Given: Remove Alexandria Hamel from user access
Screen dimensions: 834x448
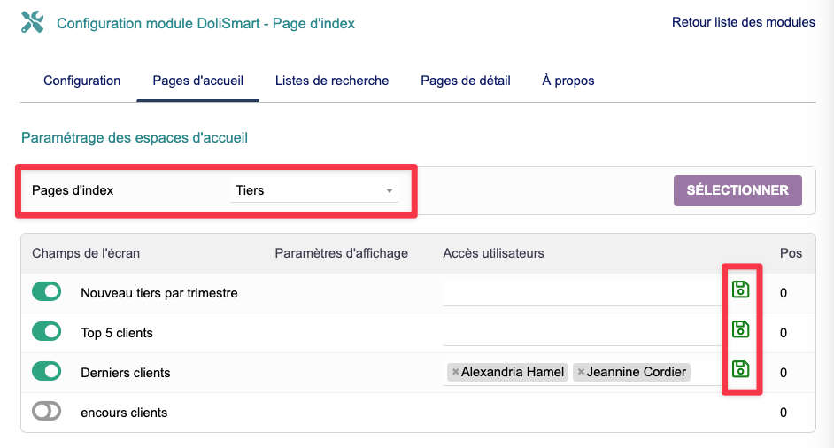Looking at the screenshot, I should 455,373.
